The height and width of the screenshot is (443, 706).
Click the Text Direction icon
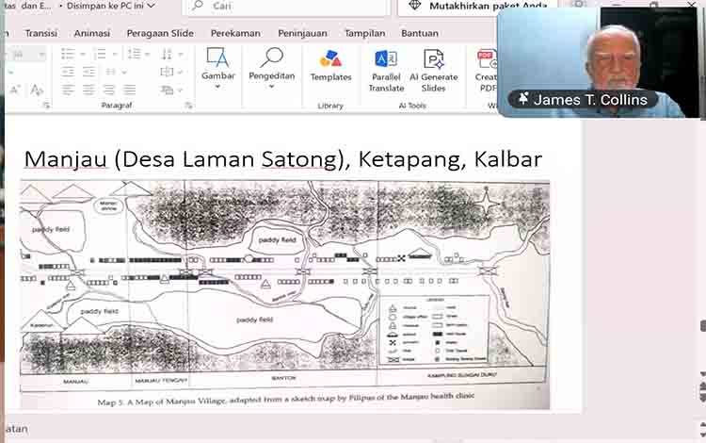point(167,54)
